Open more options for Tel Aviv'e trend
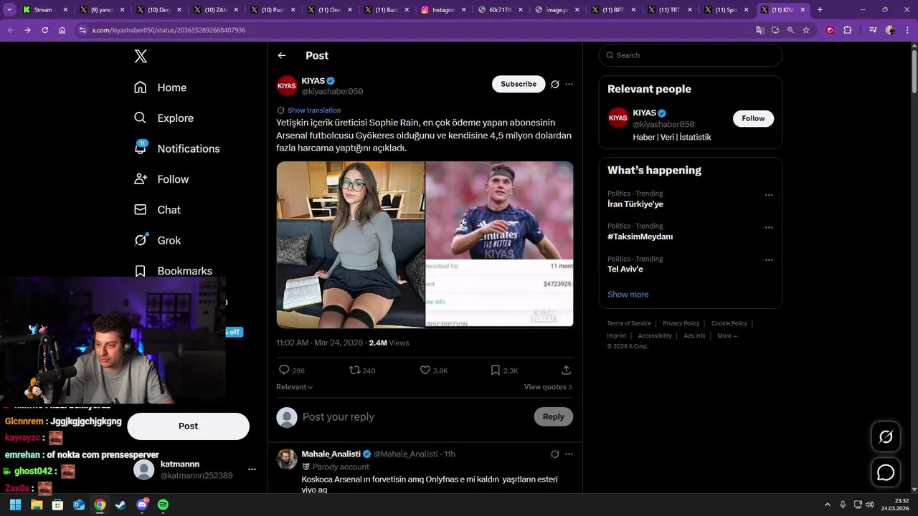The image size is (918, 516). (x=769, y=260)
